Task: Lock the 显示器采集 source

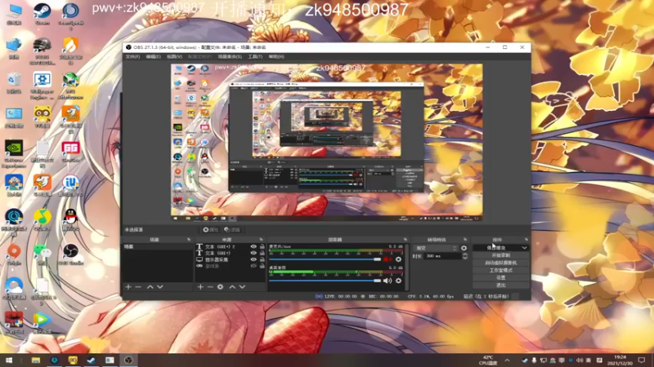Action: click(x=262, y=259)
